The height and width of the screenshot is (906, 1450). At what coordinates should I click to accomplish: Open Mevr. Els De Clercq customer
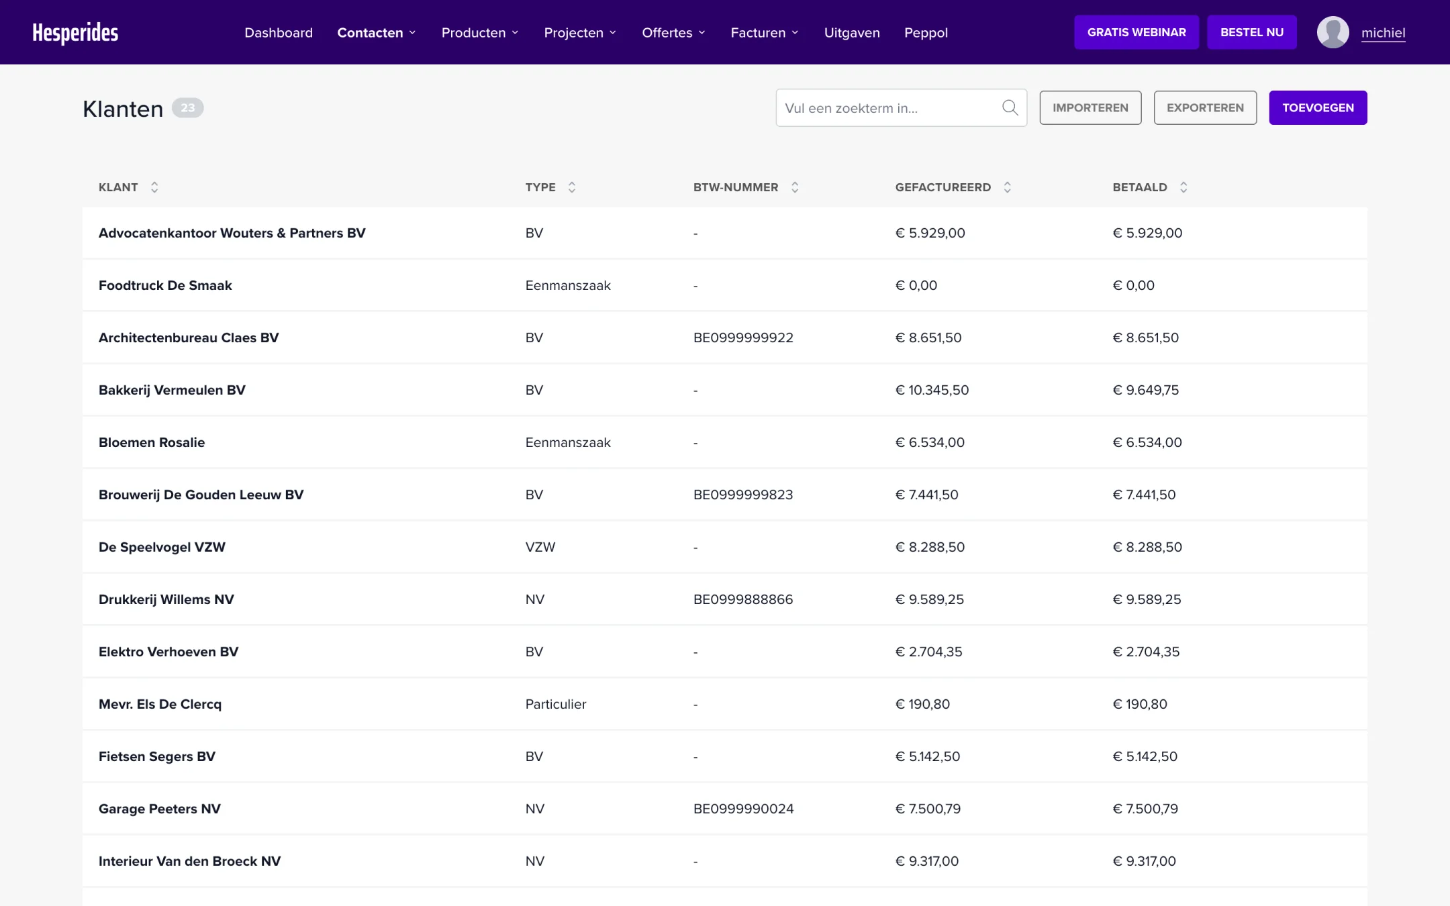[724, 704]
